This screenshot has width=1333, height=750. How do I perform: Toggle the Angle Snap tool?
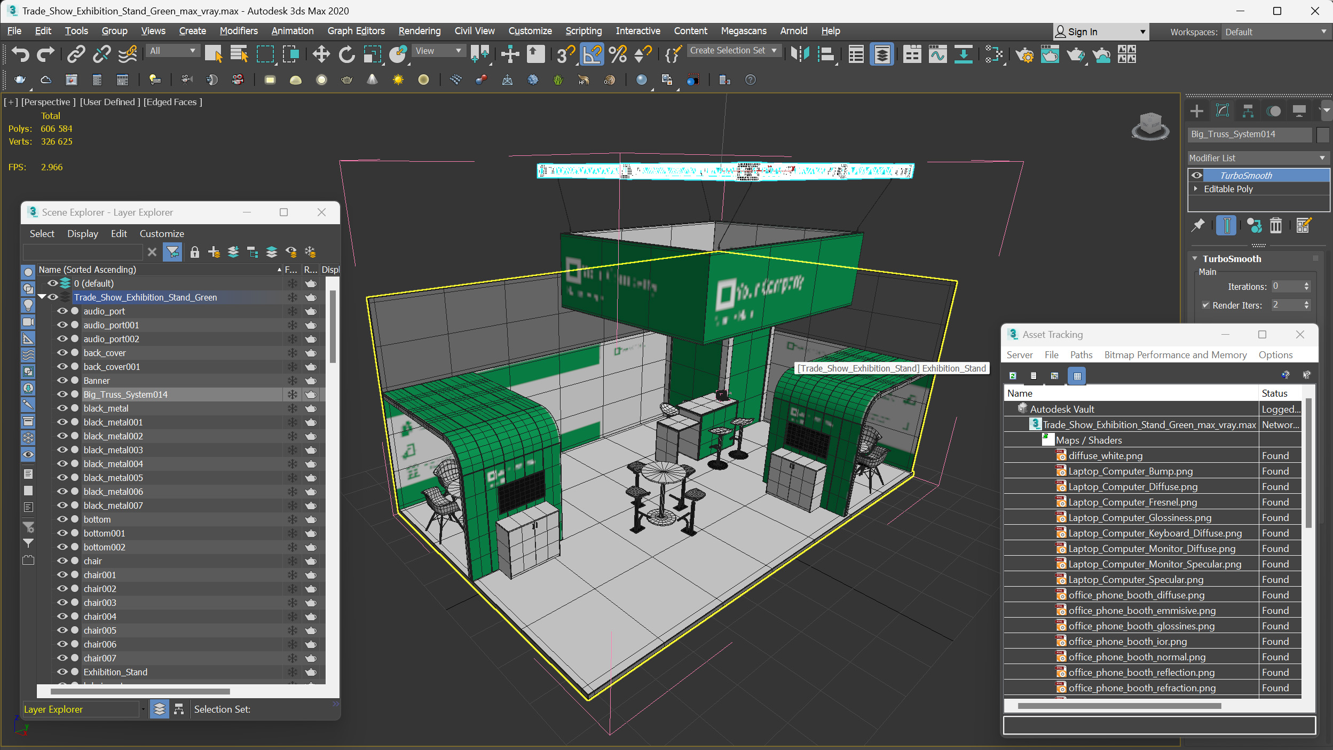[x=591, y=54]
